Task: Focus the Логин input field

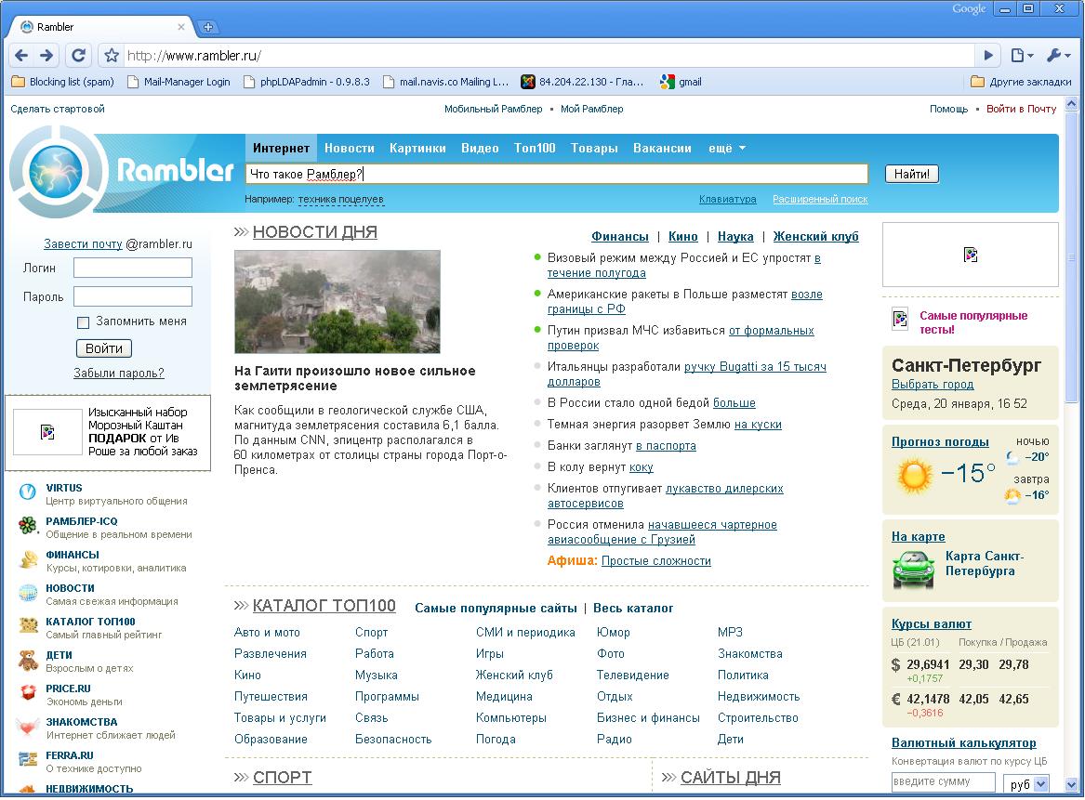Action: point(133,268)
